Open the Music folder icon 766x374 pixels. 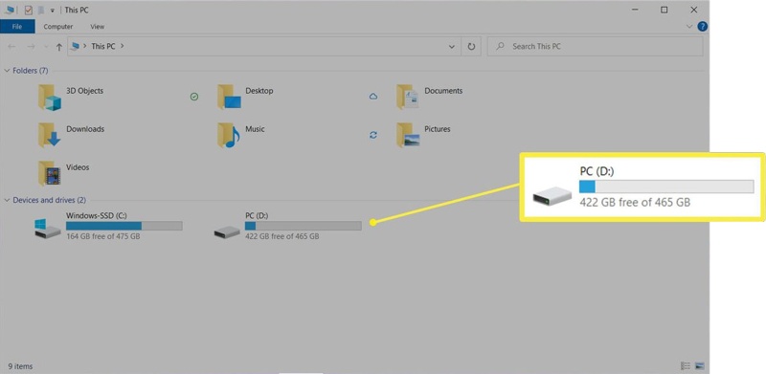pos(229,135)
